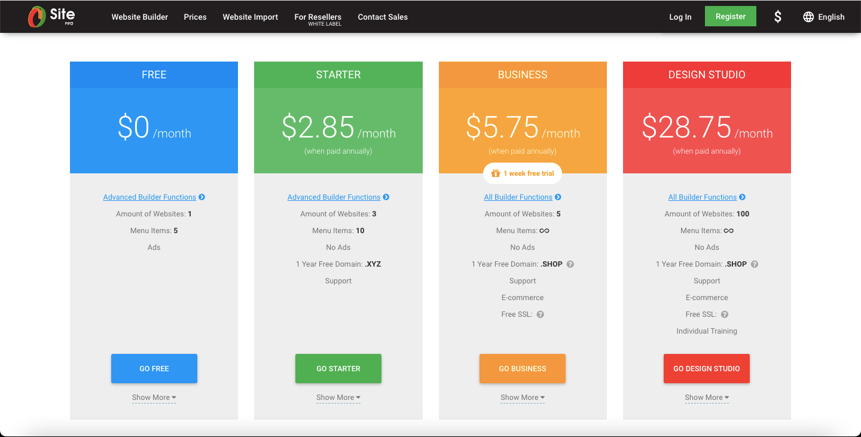Click '1 Year Free Domain: .XYZ' text

coord(338,264)
